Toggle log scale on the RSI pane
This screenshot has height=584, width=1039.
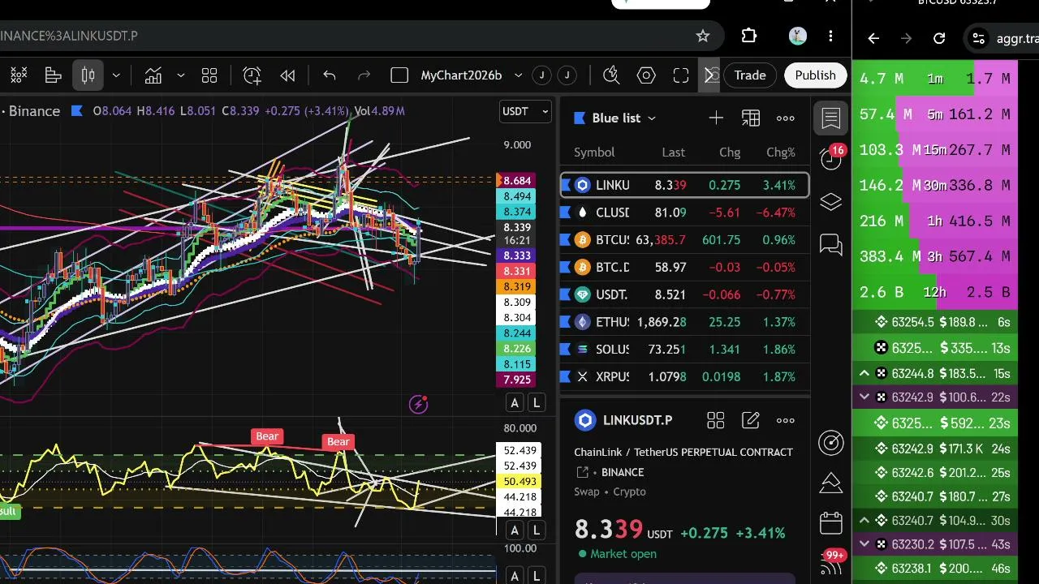[x=537, y=530]
